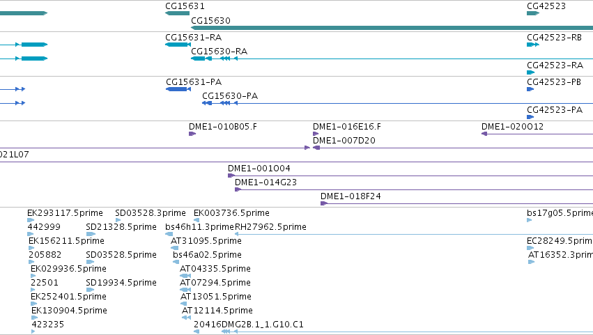Screen dimensions: 593x335
Task: Select the CG15631 gene glyph
Action: tap(178, 13)
